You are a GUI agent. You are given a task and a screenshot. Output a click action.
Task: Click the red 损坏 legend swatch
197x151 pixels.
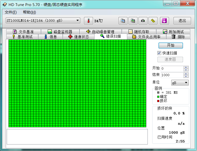[158, 101]
